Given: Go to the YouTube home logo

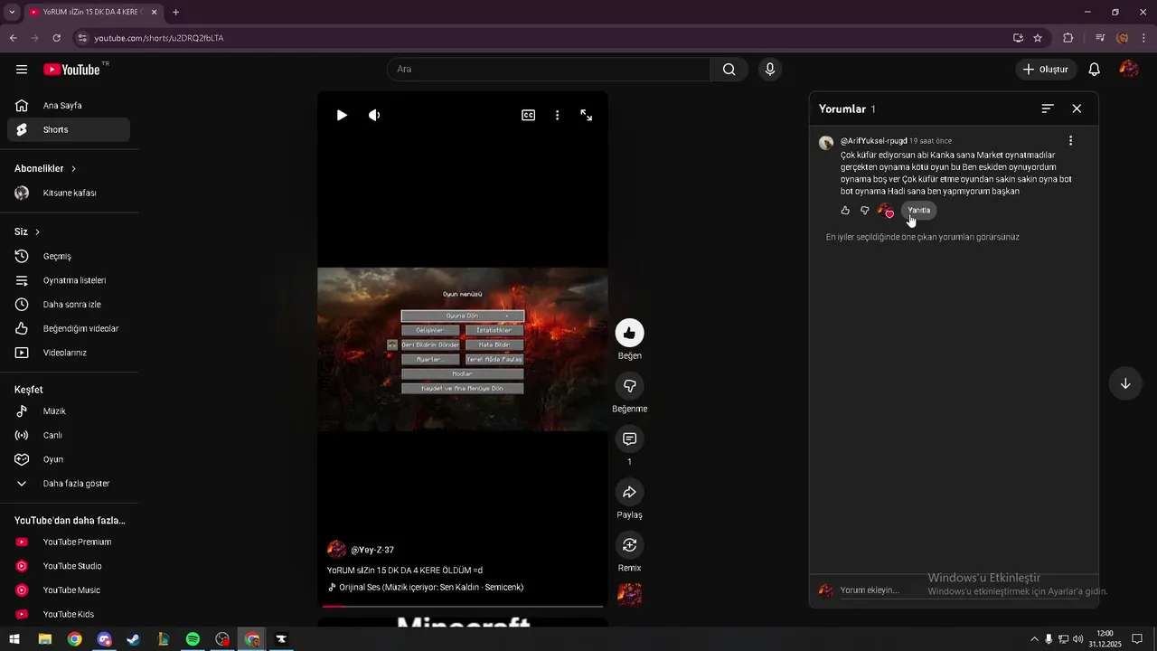Looking at the screenshot, I should click(71, 70).
